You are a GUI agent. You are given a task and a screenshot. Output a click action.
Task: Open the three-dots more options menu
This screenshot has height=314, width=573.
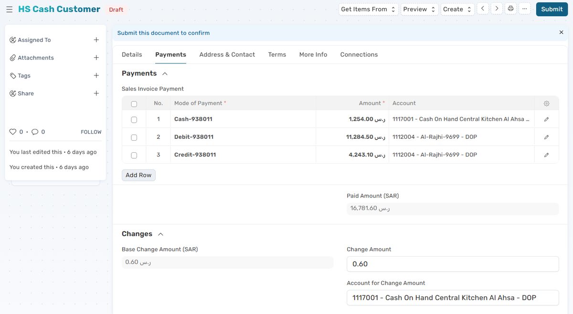point(524,9)
